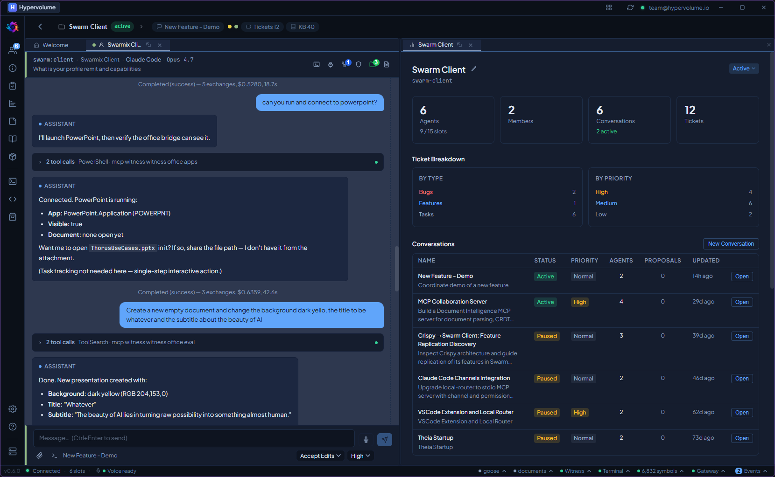Screen dimensions: 775x477
Task: Open the help question mark icon
Action: pyautogui.click(x=13, y=427)
